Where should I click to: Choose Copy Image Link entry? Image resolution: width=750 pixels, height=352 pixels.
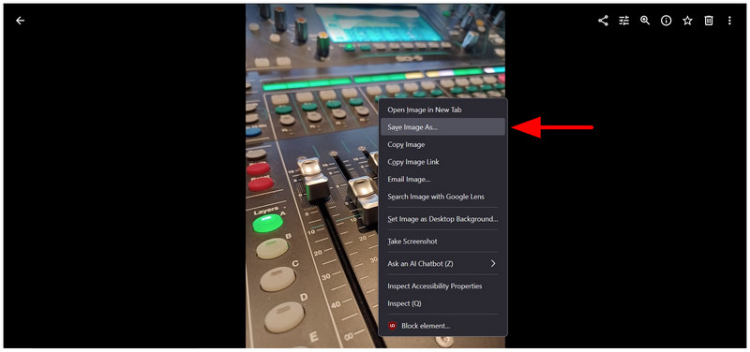(x=442, y=162)
